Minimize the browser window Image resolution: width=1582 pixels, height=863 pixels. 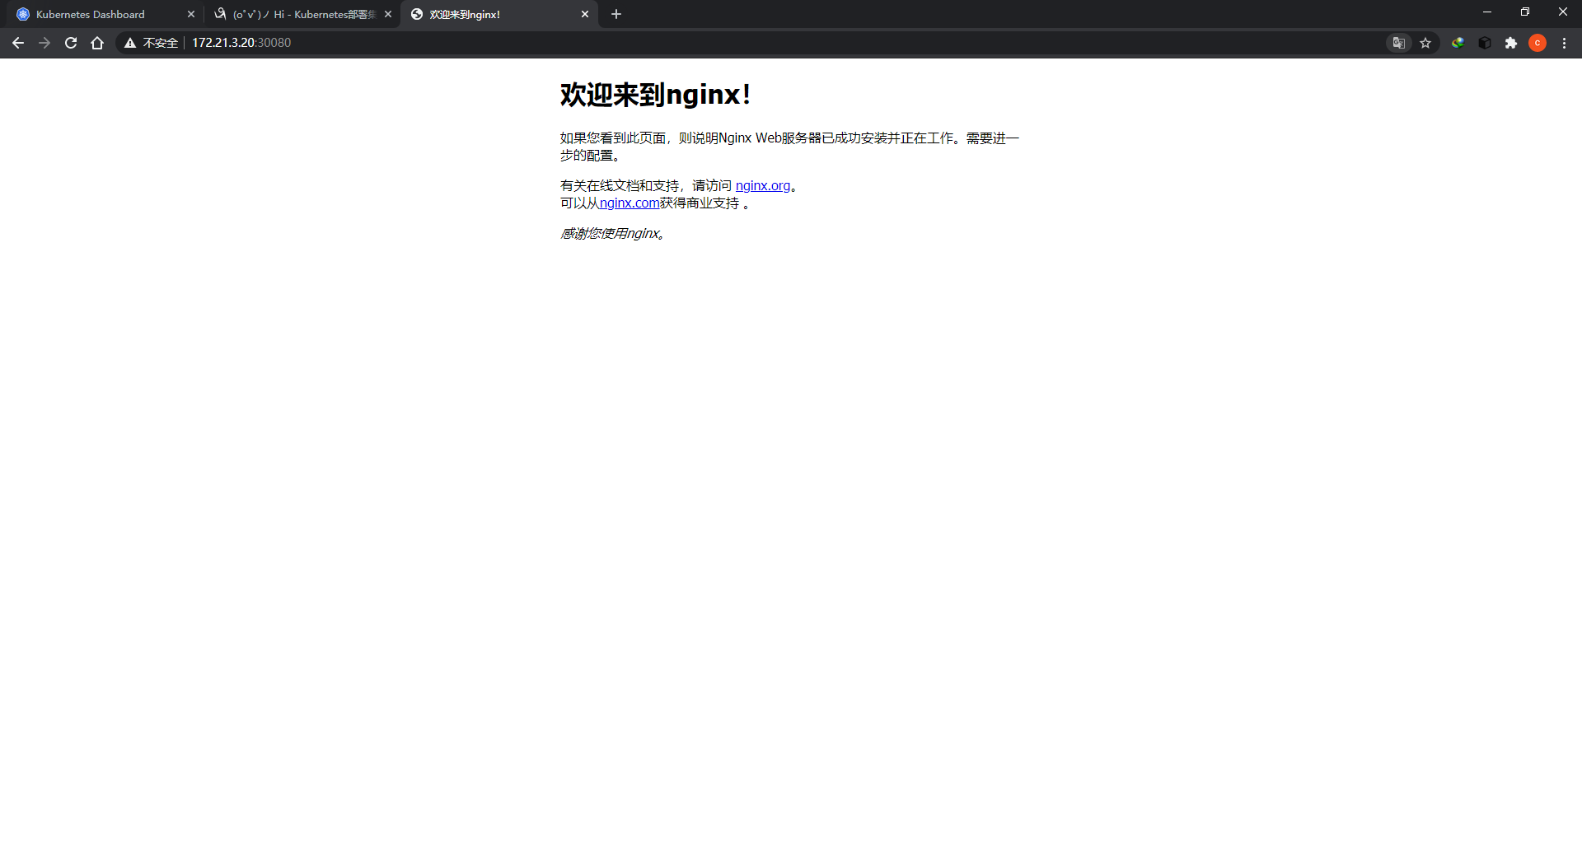tap(1487, 12)
